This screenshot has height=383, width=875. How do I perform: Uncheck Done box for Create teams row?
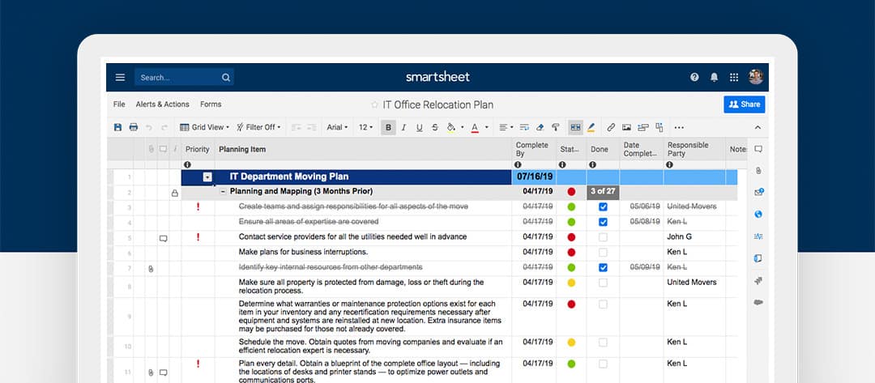(x=602, y=206)
